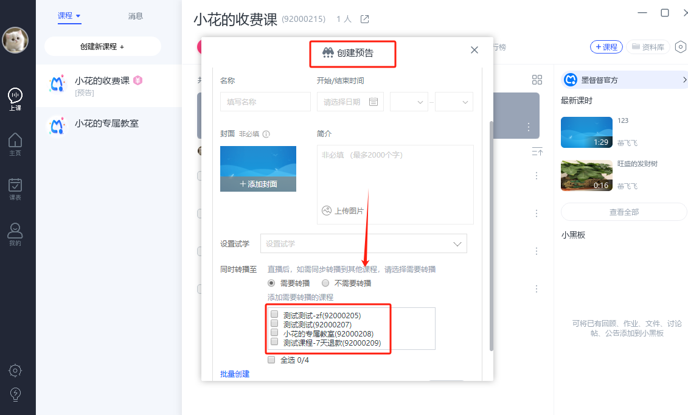Click the 请选择日期 date field
The height and width of the screenshot is (415, 688).
click(x=350, y=102)
